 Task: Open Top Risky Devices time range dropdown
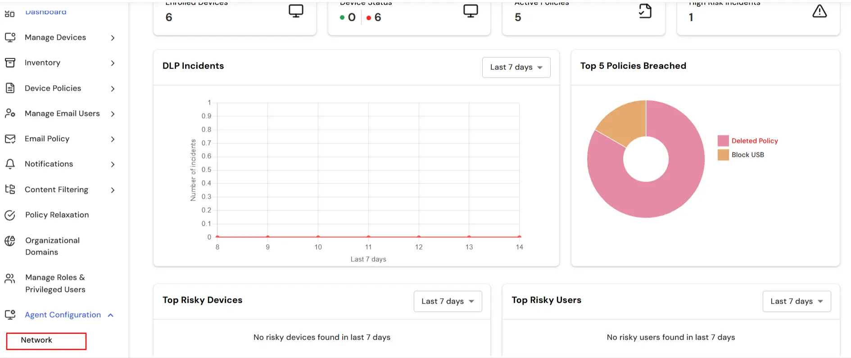[x=448, y=301]
